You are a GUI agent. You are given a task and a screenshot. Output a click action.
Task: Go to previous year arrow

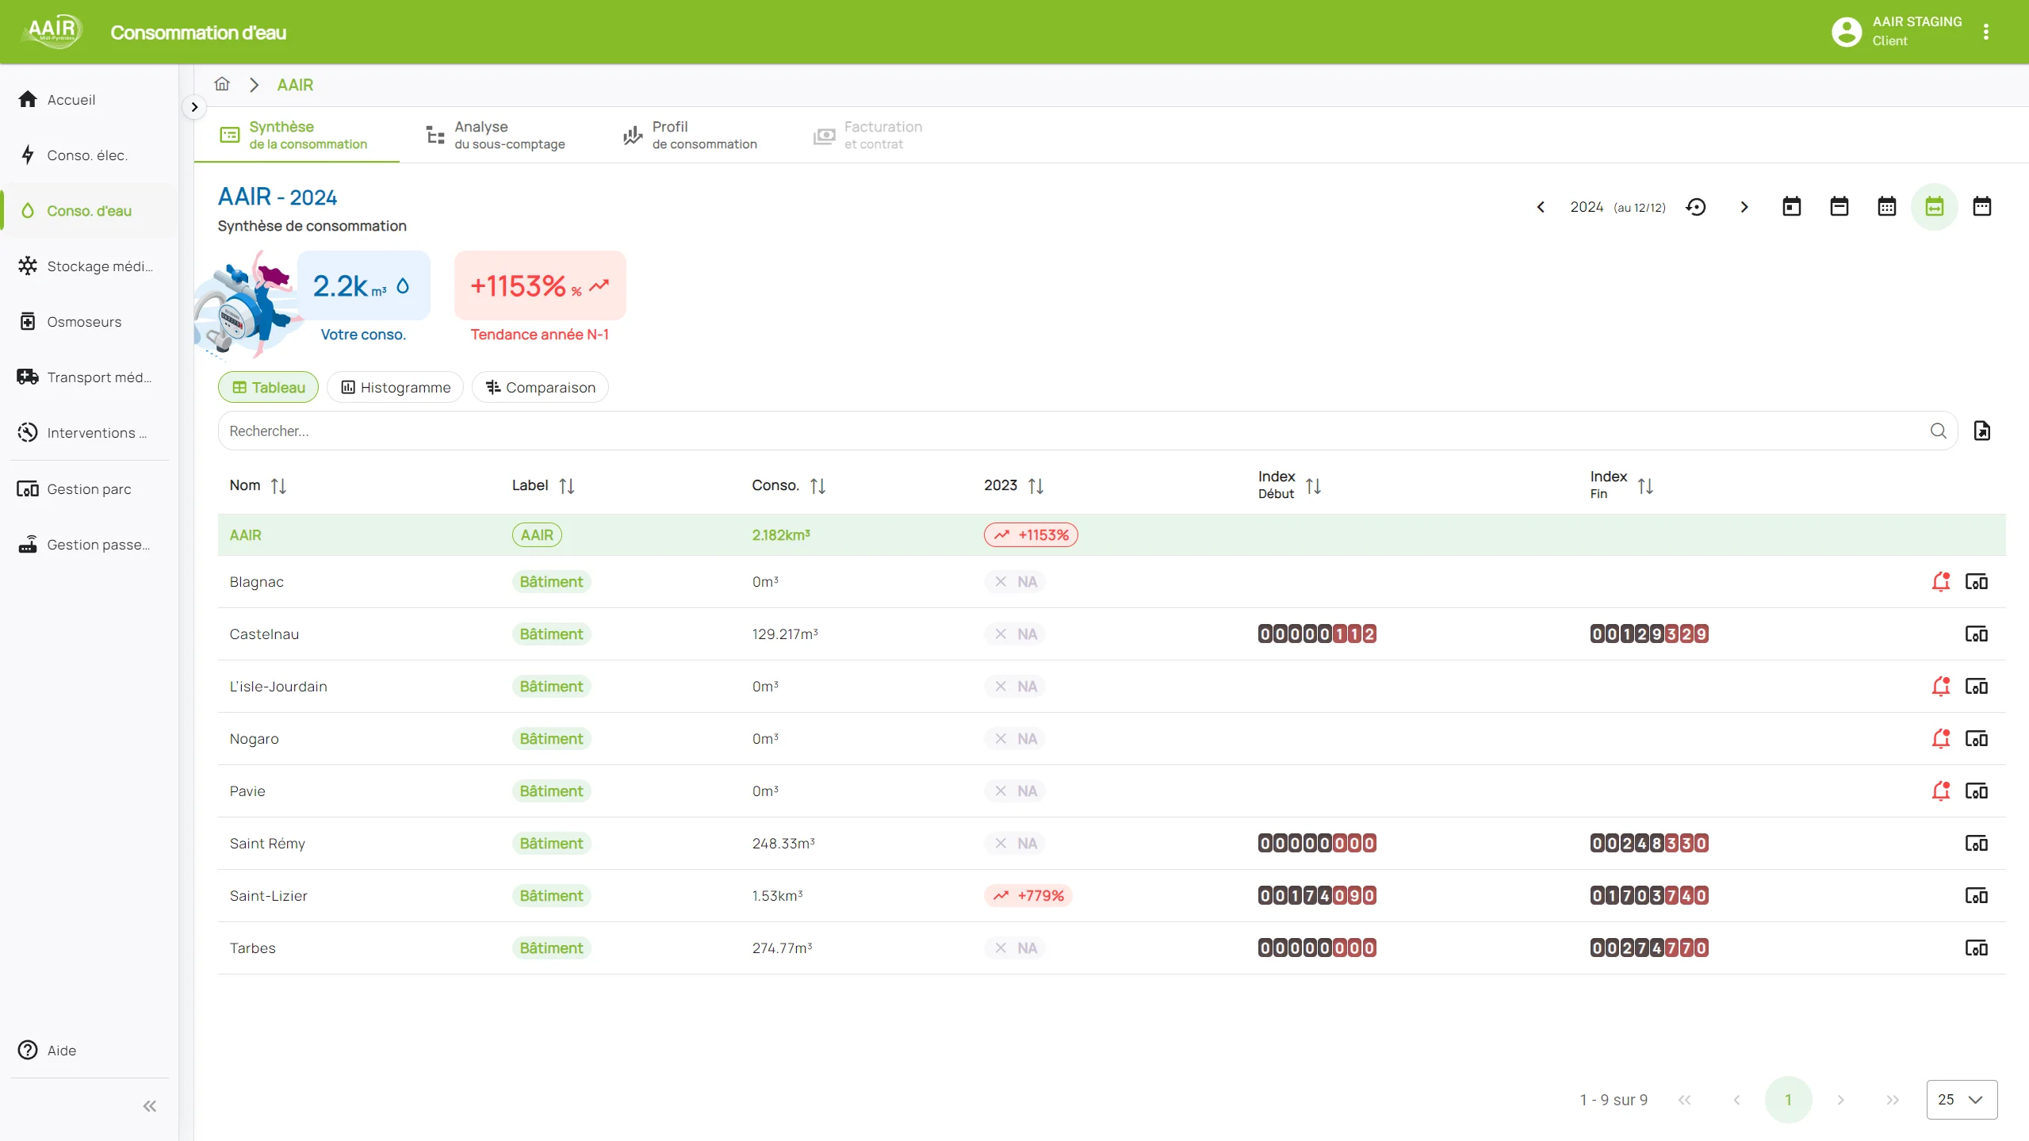pyautogui.click(x=1541, y=207)
